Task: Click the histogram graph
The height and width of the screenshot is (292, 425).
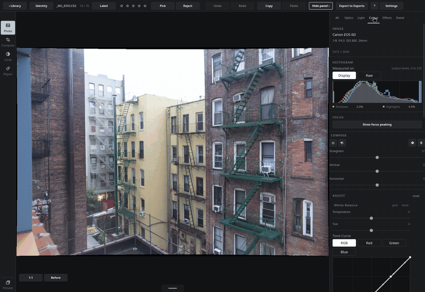Action: 377,92
